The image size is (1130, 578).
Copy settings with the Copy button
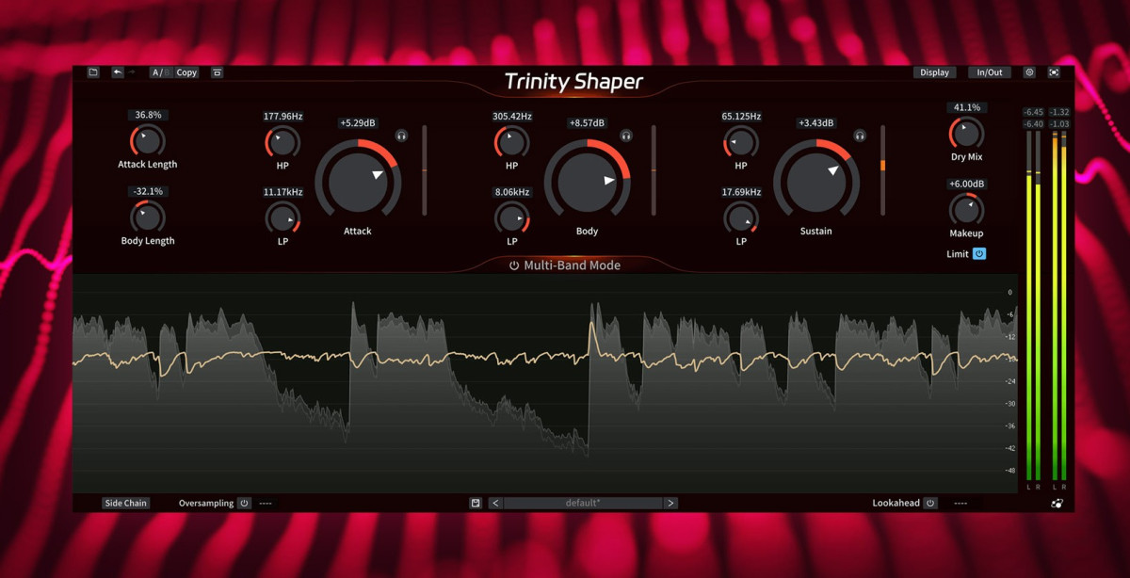point(186,72)
